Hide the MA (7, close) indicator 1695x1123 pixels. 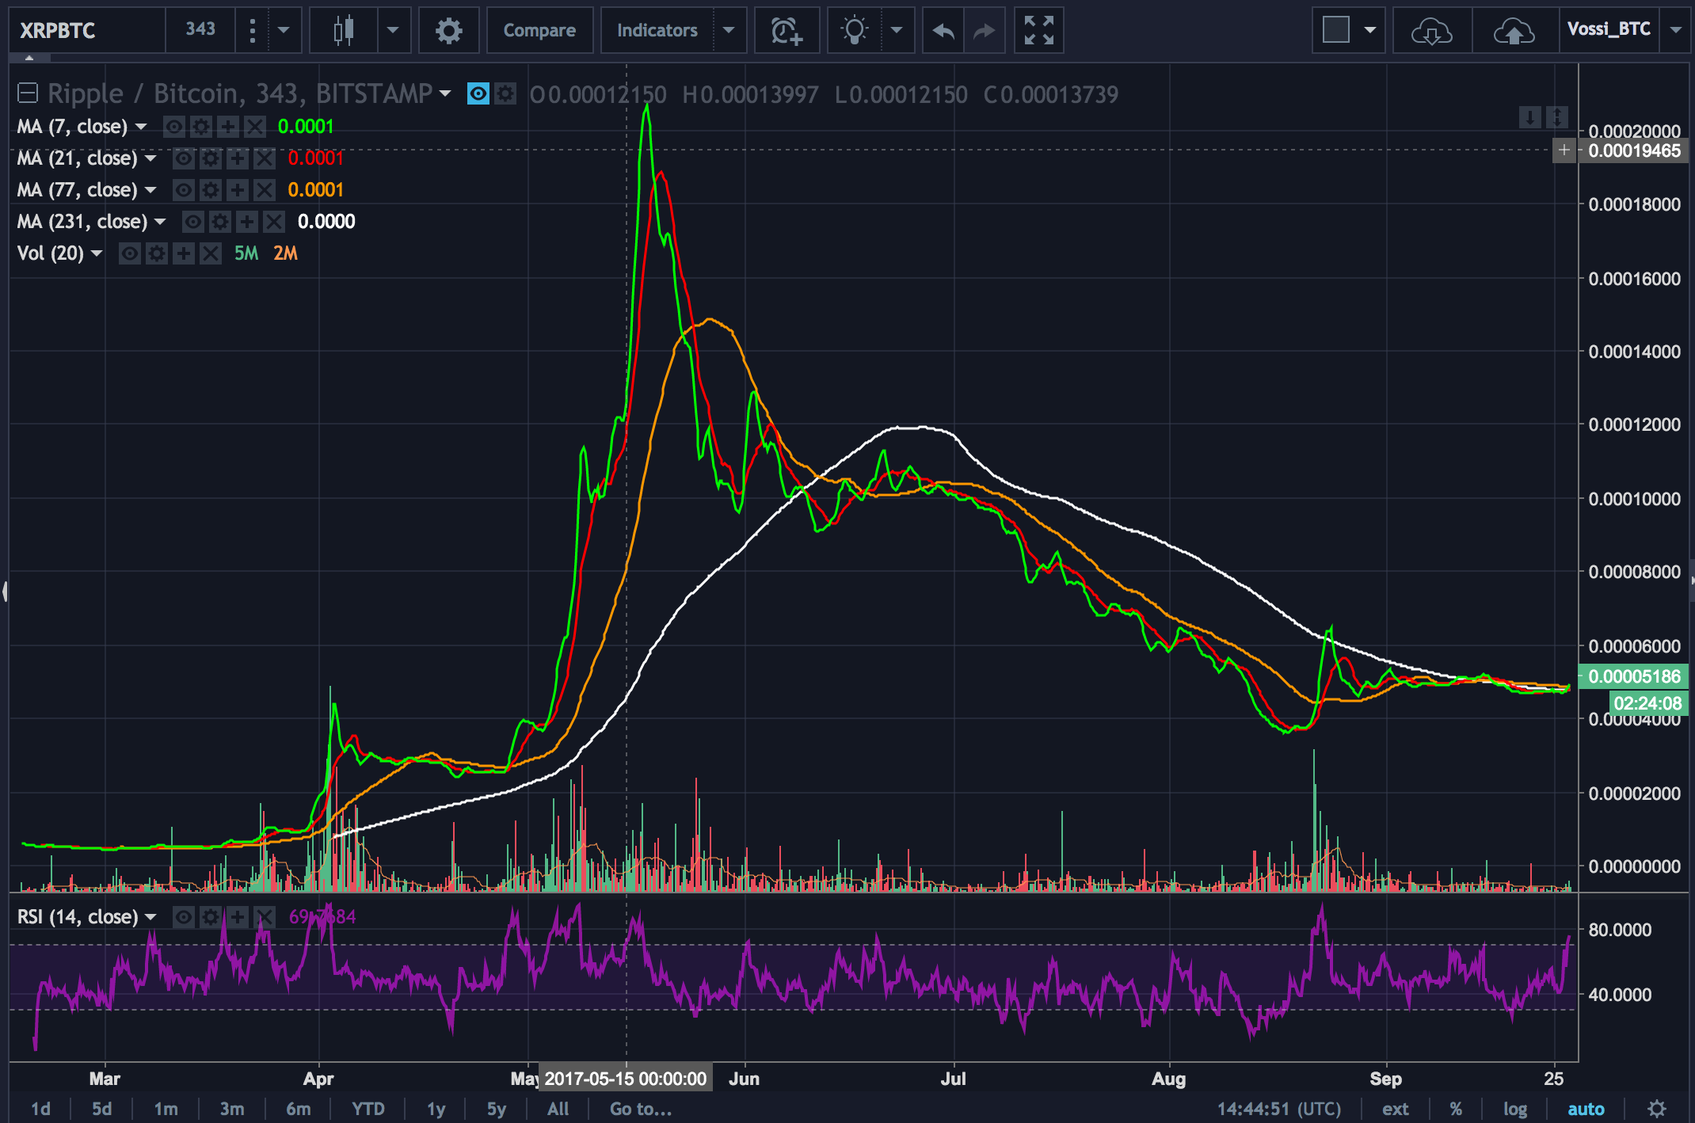(x=174, y=127)
